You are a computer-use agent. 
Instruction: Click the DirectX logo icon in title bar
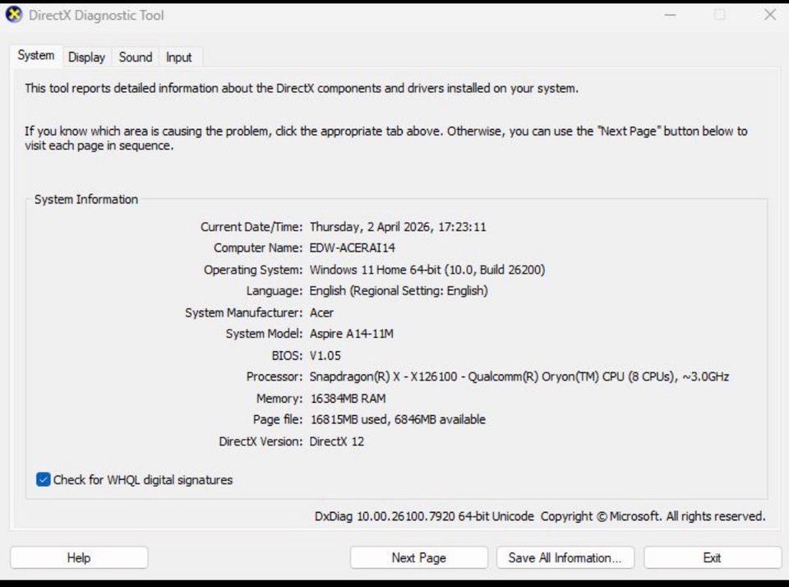tap(14, 15)
